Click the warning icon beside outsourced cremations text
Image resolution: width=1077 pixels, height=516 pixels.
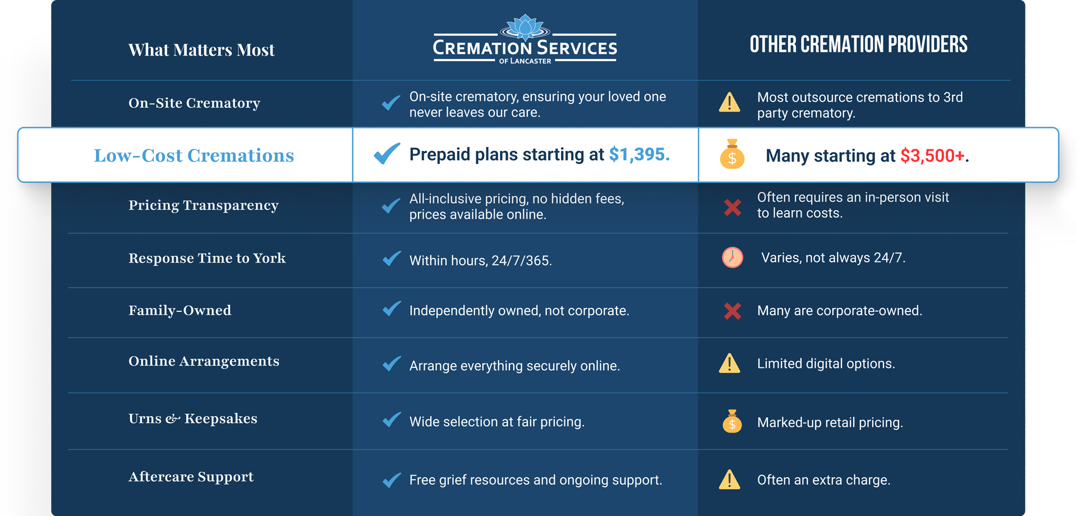[729, 103]
